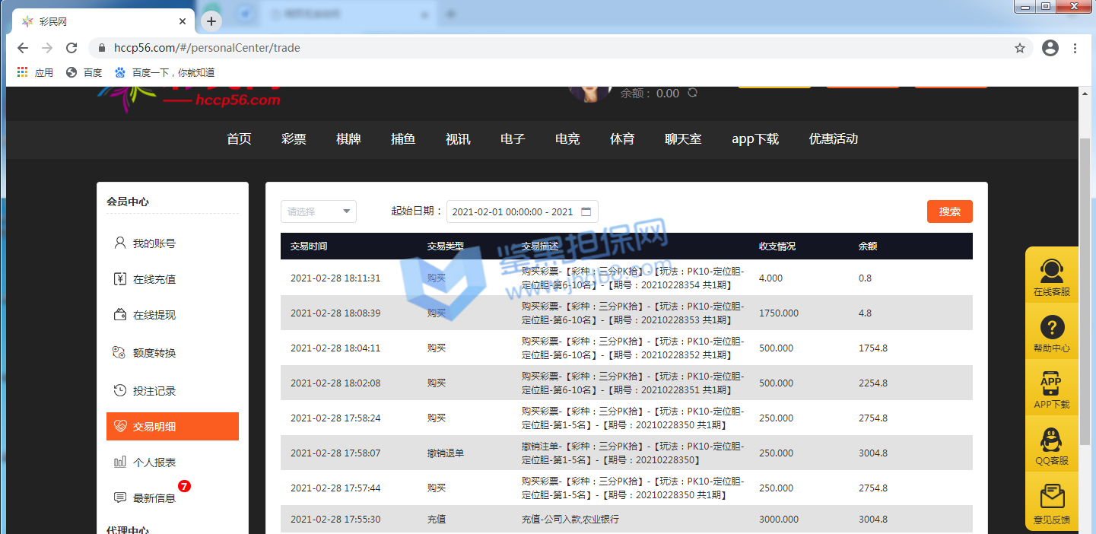Reload the page in browser

(71, 48)
